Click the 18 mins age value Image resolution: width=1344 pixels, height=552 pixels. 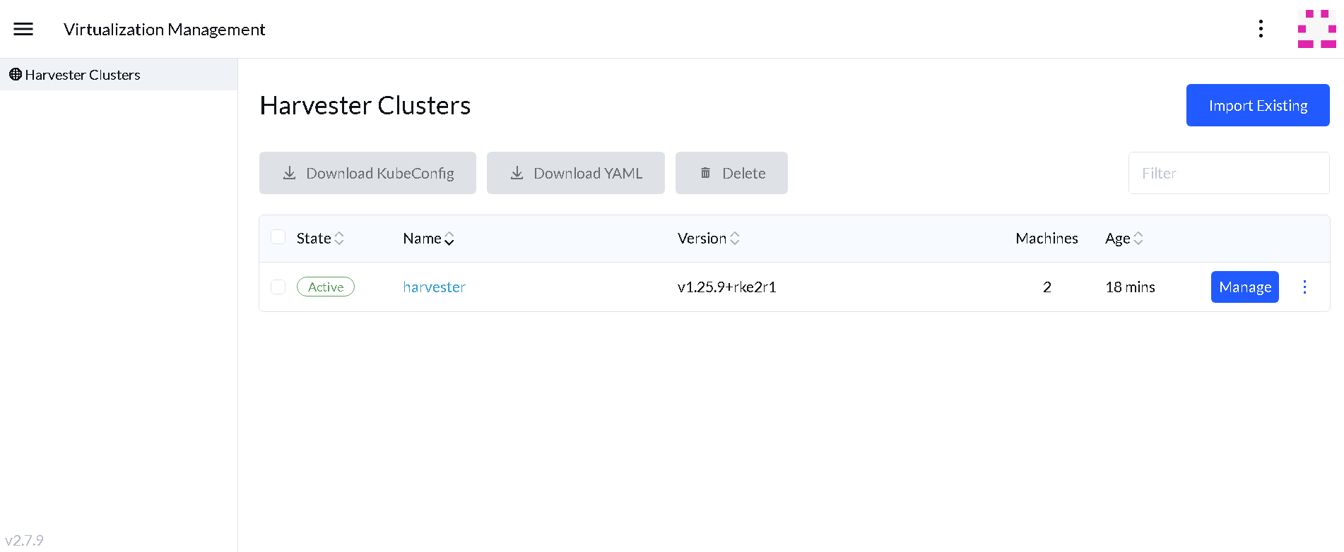coord(1130,287)
